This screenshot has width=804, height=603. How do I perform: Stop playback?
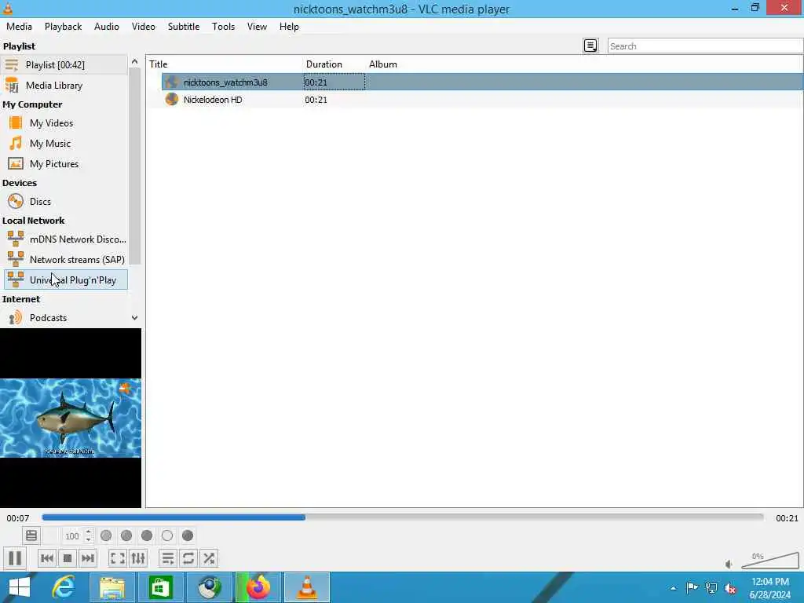tap(68, 558)
